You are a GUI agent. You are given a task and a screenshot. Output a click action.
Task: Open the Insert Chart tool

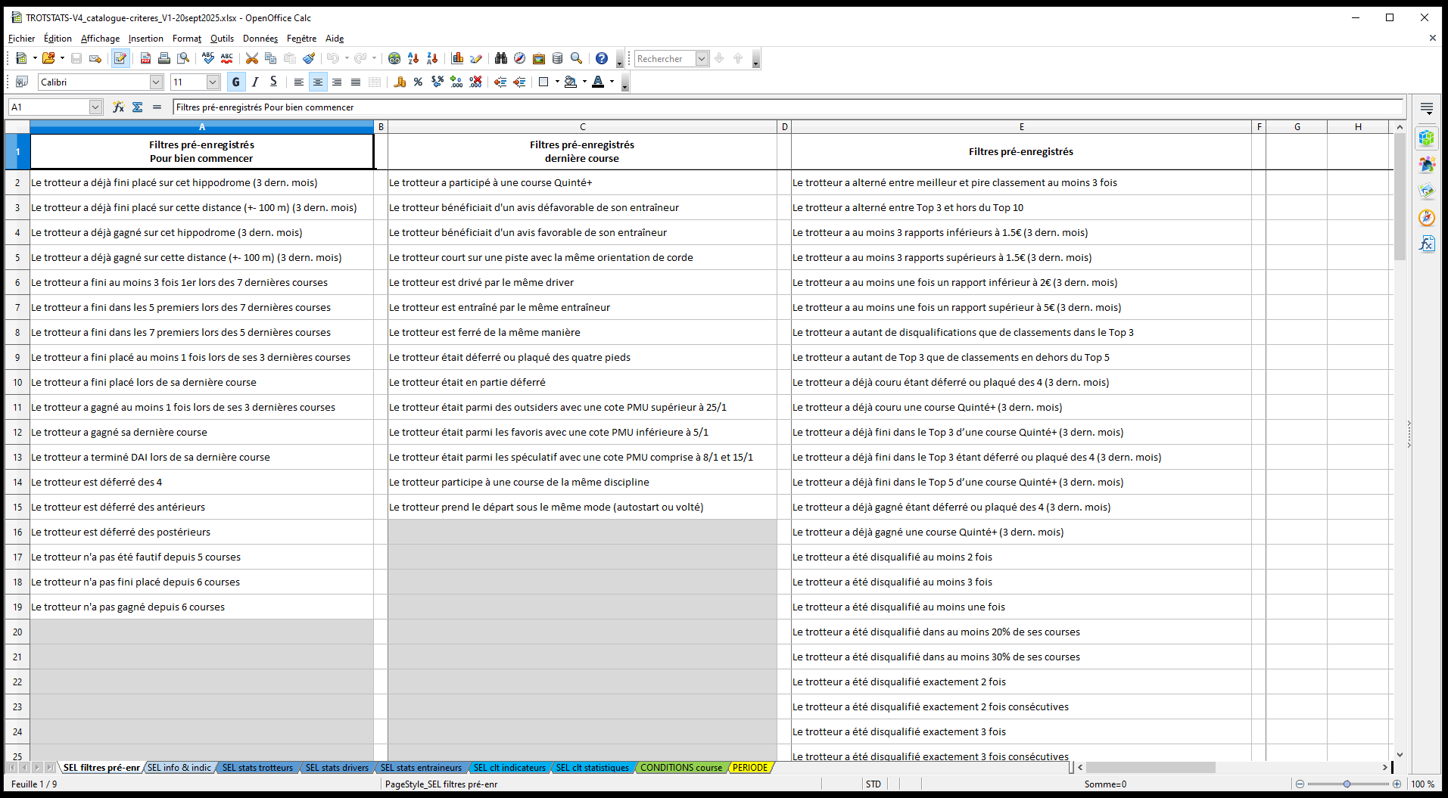click(x=457, y=58)
